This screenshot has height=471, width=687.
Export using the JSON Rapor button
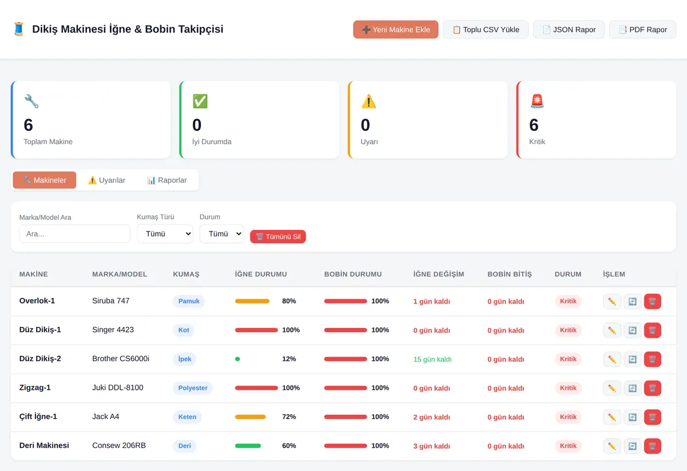coord(568,30)
